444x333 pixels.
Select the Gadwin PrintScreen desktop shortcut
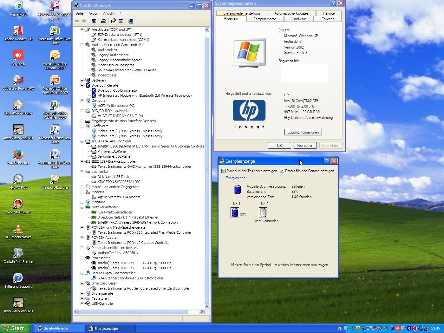click(x=18, y=256)
